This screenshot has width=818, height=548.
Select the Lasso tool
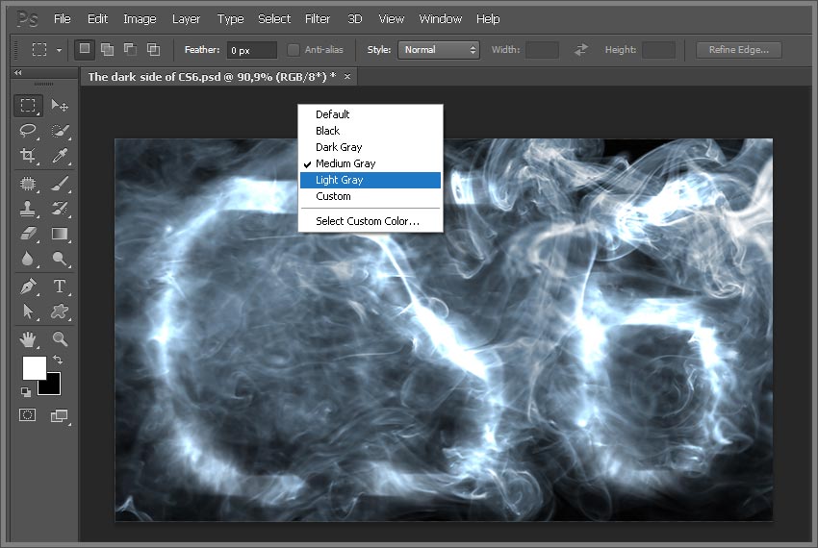28,131
